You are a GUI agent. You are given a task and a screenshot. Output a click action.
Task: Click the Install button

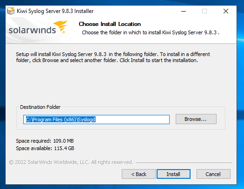(173, 174)
